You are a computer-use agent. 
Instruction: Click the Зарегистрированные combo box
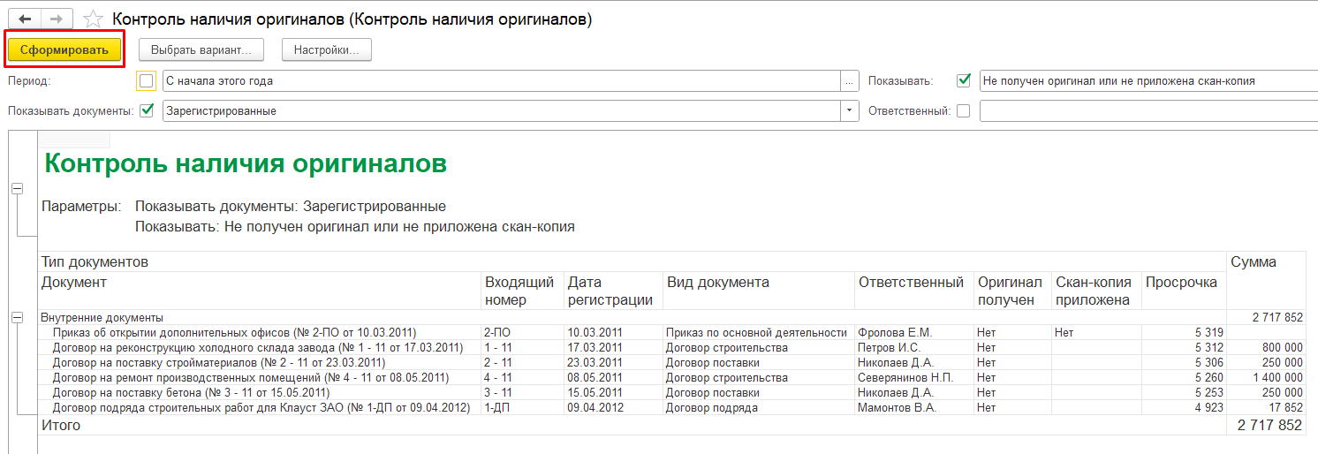click(x=502, y=111)
